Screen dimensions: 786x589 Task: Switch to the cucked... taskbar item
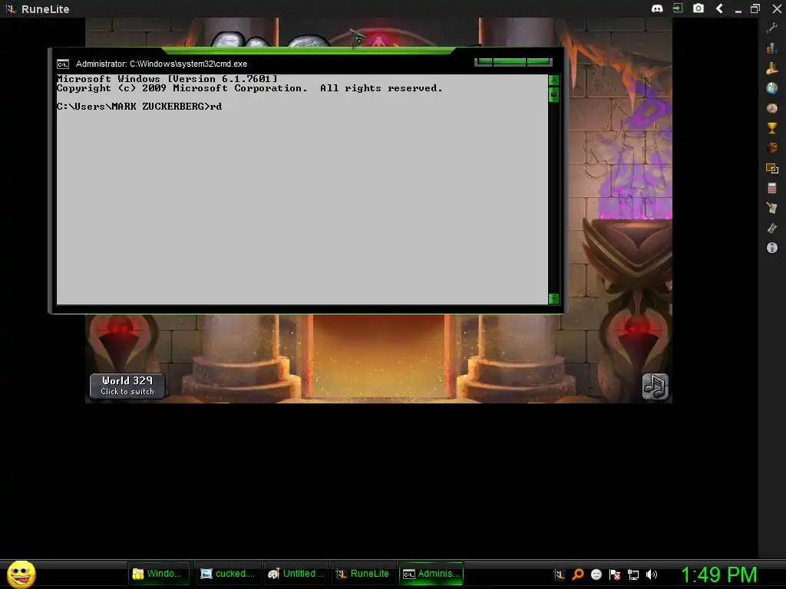click(x=227, y=574)
